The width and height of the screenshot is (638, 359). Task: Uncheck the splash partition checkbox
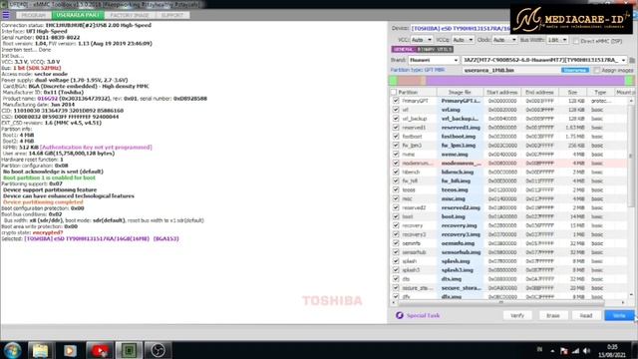[x=396, y=261]
